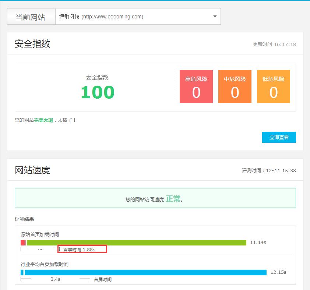The image size is (310, 290).
Task: Click the orange 中危风险 risk tile
Action: (x=235, y=86)
